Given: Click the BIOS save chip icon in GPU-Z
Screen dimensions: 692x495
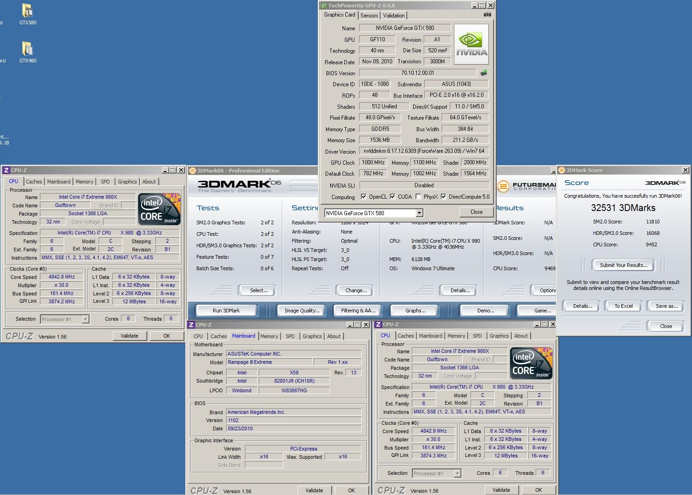Looking at the screenshot, I should (483, 73).
